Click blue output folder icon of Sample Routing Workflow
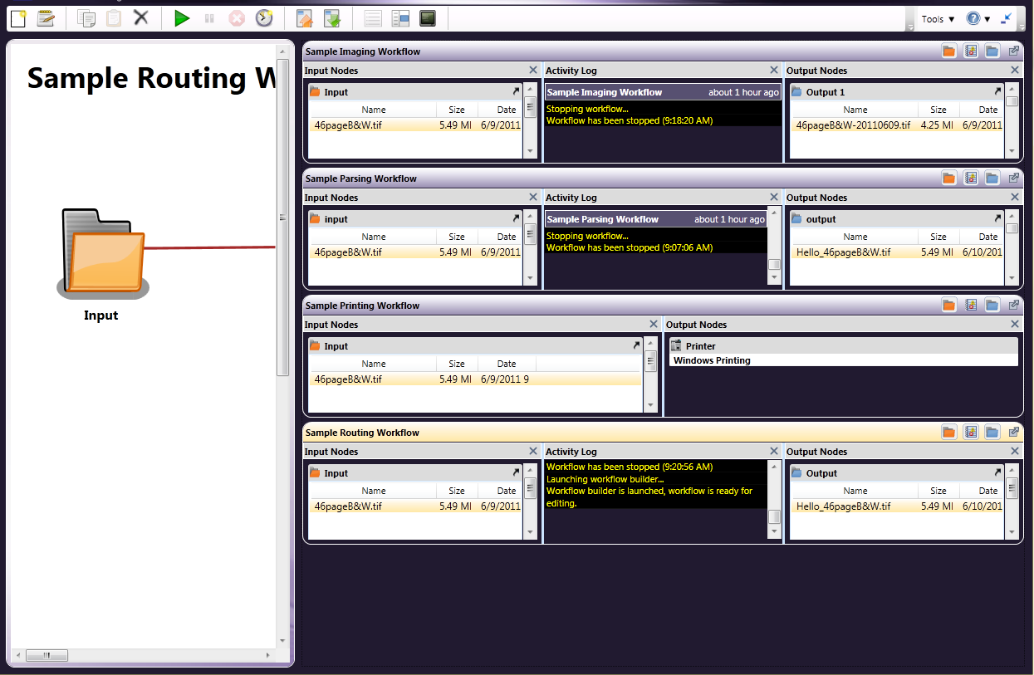This screenshot has width=1034, height=675. [992, 433]
